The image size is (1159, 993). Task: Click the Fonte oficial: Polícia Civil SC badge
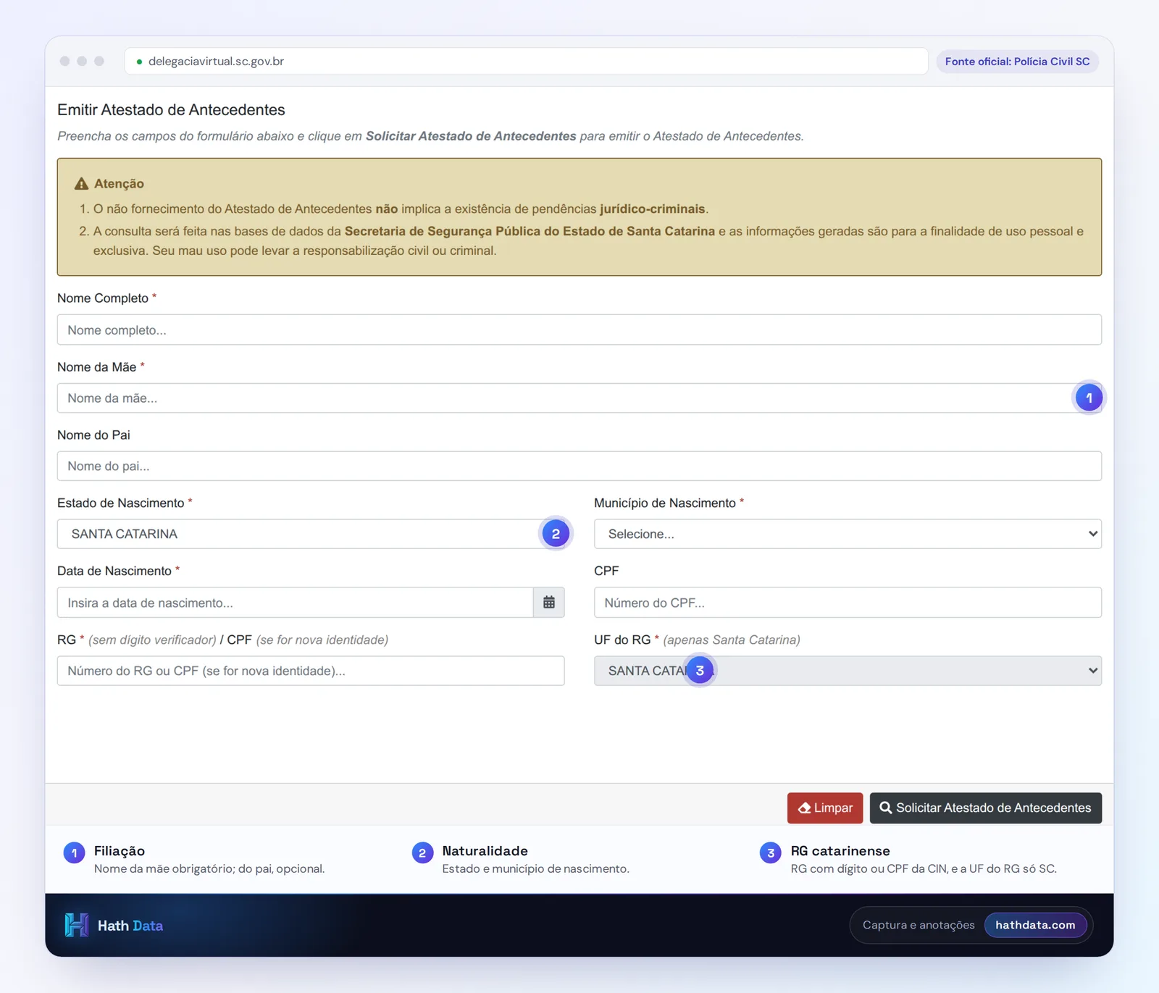pyautogui.click(x=1017, y=62)
